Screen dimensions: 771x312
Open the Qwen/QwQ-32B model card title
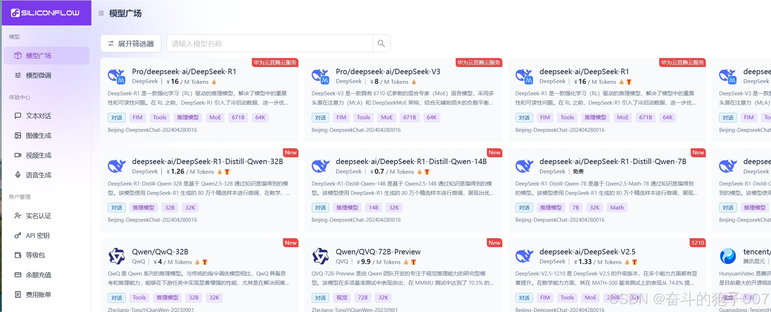(160, 252)
